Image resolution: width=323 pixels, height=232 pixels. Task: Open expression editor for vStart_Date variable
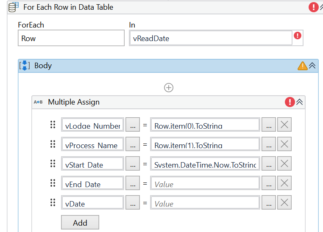click(133, 164)
